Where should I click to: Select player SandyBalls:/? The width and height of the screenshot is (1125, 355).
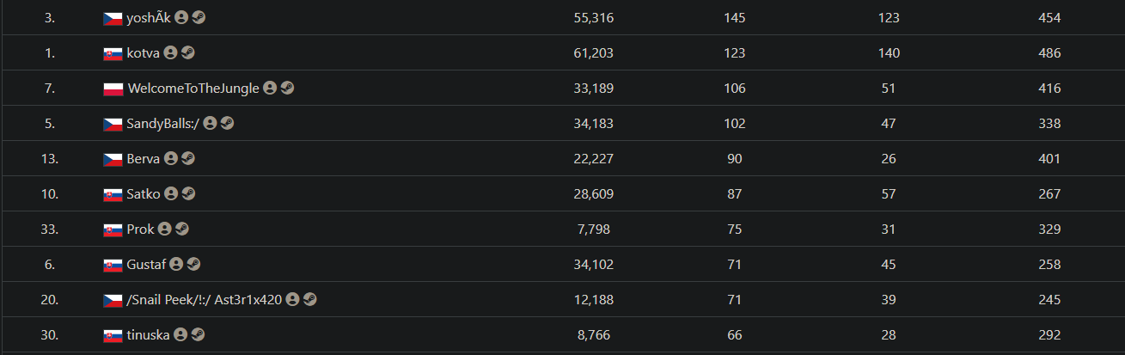[163, 124]
